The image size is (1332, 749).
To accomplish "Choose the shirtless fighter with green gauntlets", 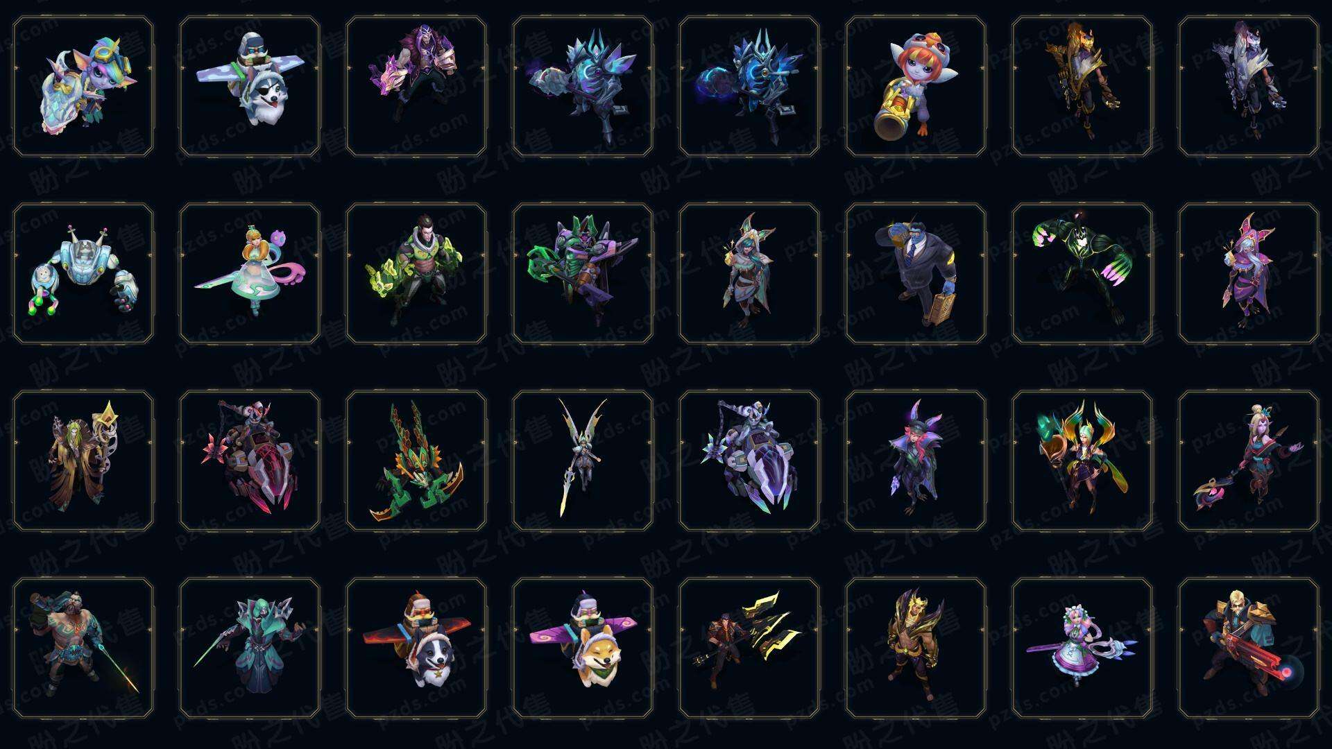I will click(416, 273).
